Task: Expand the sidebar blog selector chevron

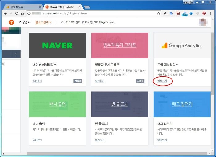Action: 16,54
